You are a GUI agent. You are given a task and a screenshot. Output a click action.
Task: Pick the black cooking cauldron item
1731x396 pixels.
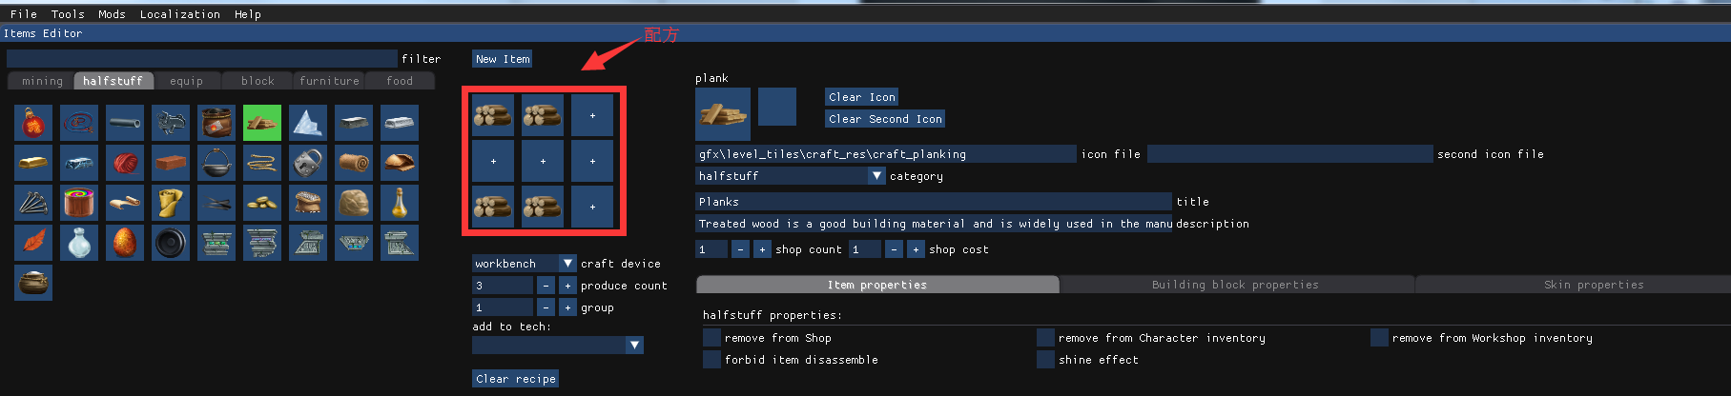(216, 163)
